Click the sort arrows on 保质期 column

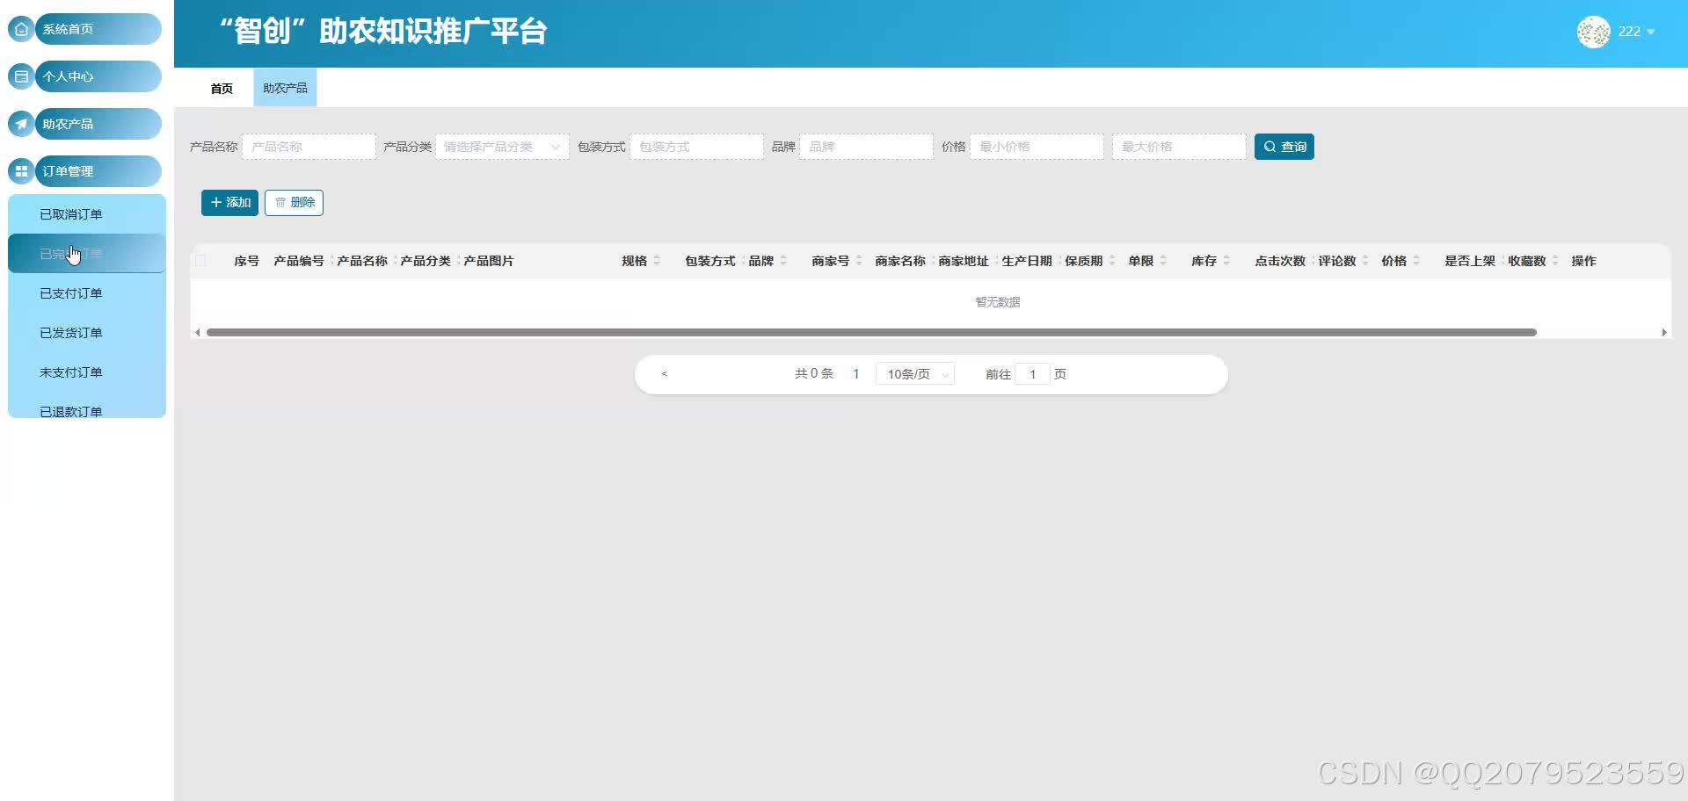pos(1112,261)
